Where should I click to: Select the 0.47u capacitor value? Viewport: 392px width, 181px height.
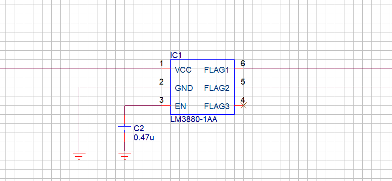(x=144, y=138)
